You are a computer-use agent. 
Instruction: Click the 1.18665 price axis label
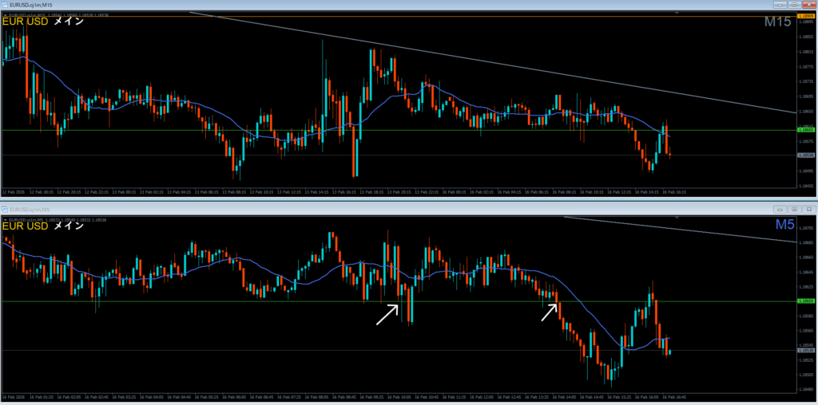(806, 258)
